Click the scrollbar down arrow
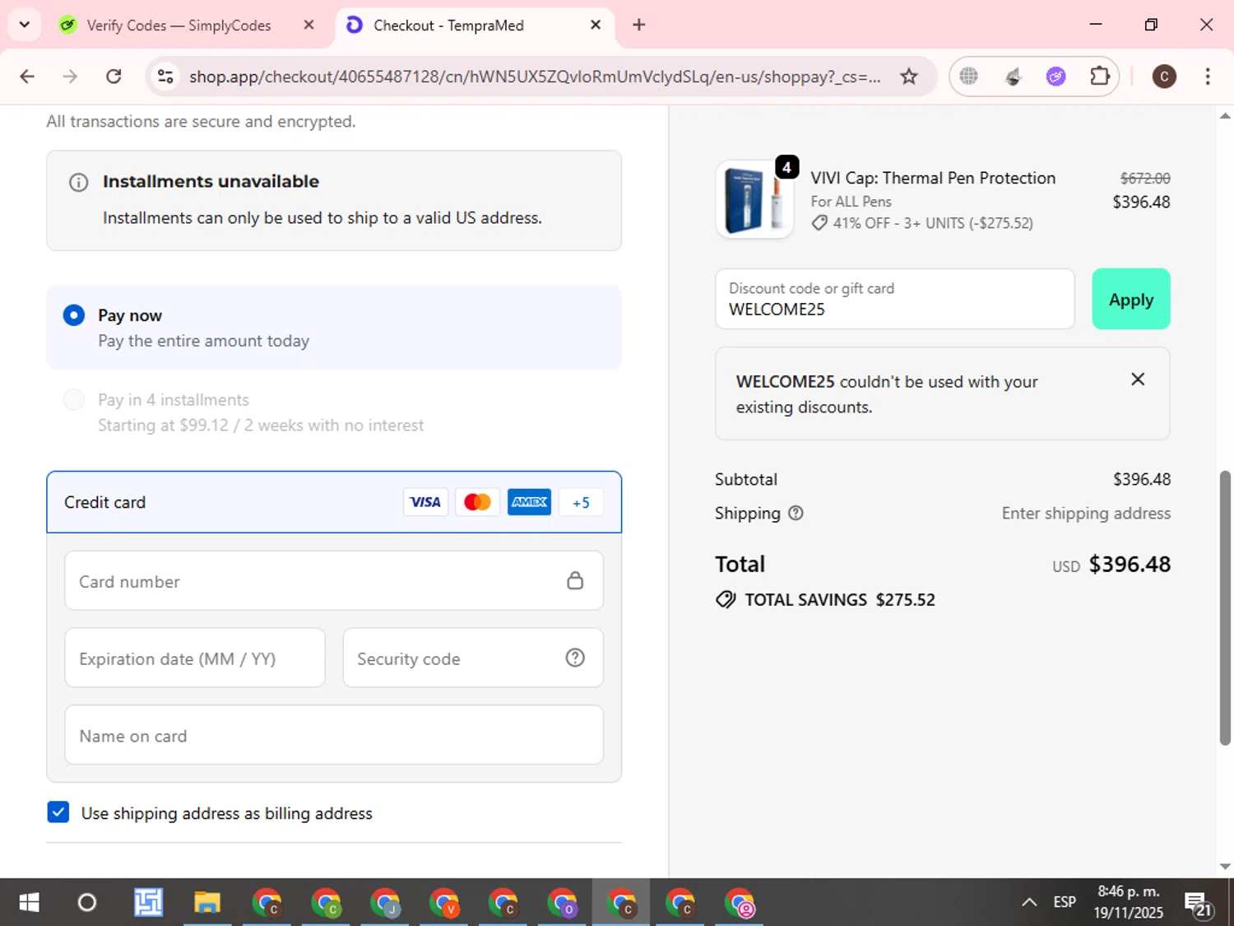 point(1225,866)
